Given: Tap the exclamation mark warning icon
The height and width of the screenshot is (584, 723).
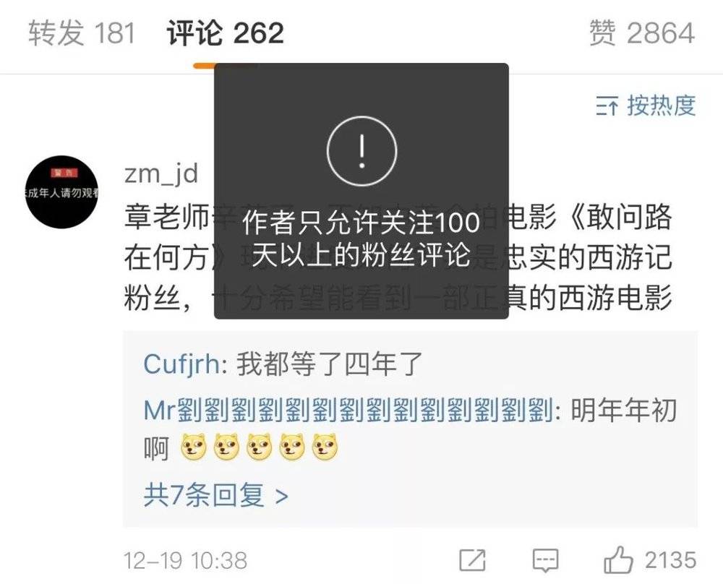Looking at the screenshot, I should pyautogui.click(x=362, y=151).
